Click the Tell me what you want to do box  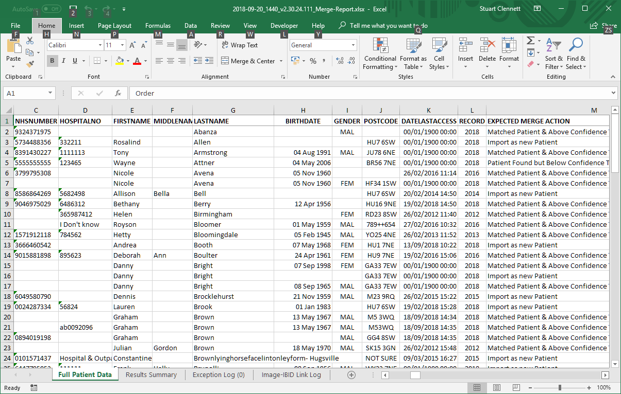point(388,26)
